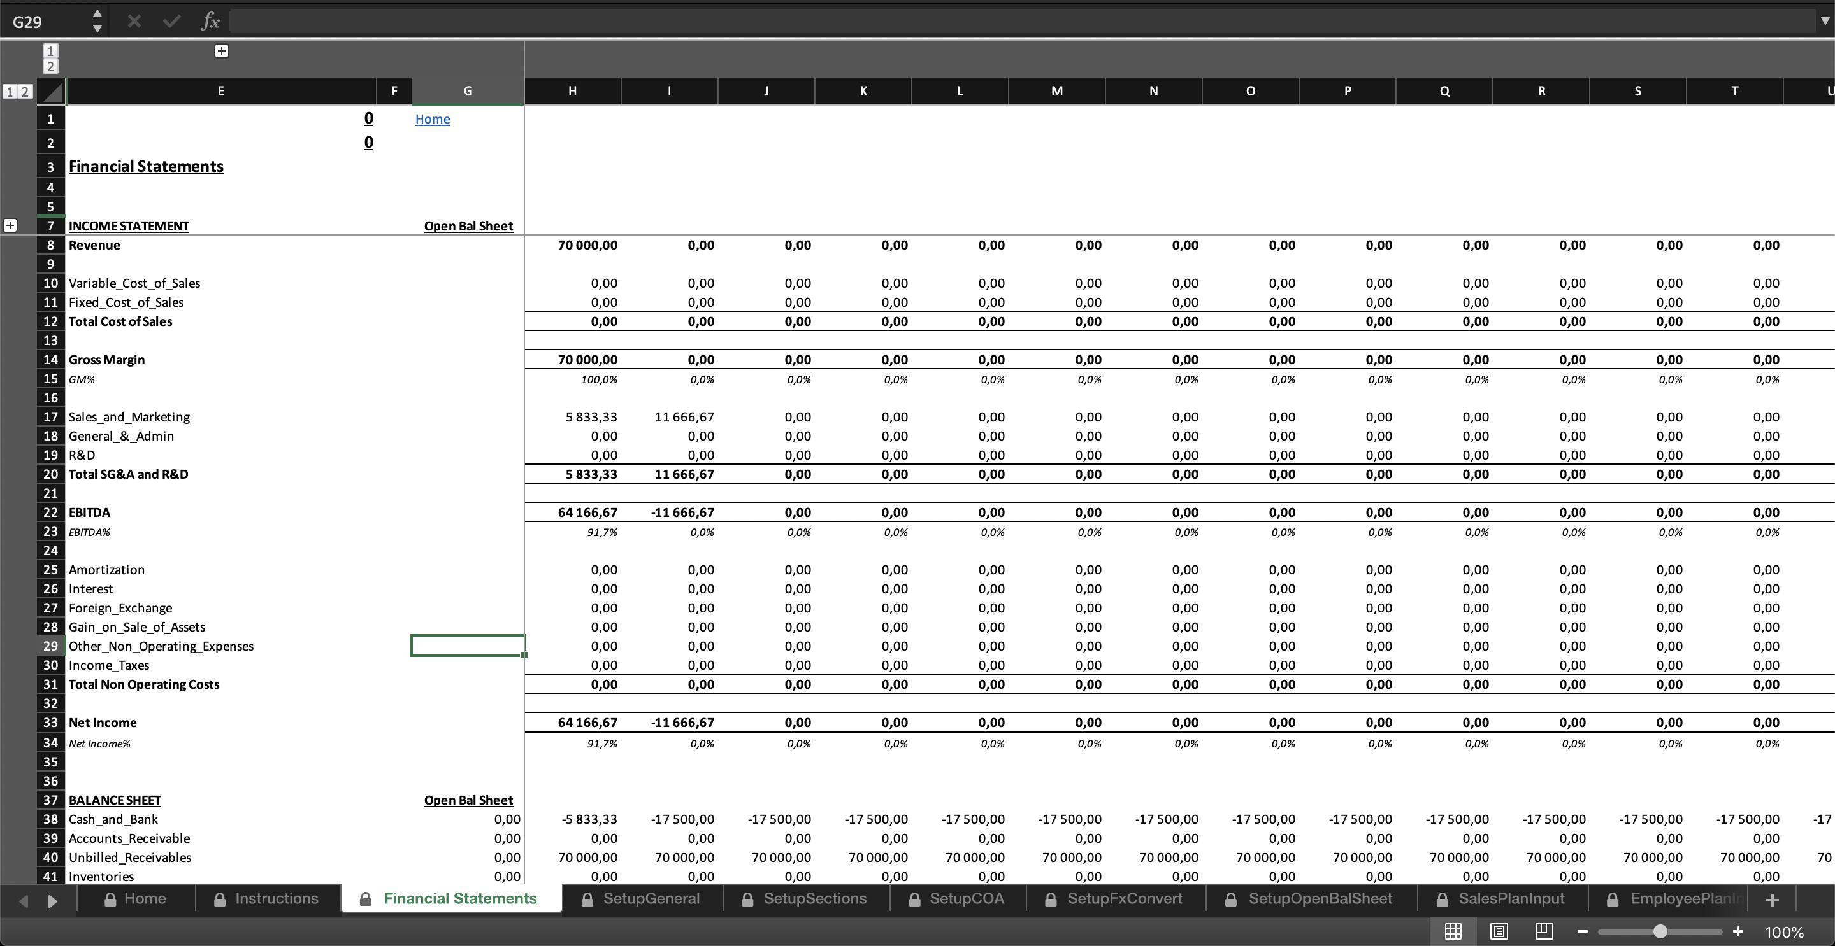Viewport: 1835px width, 946px height.
Task: Show column outline level 2
Action: (x=50, y=66)
